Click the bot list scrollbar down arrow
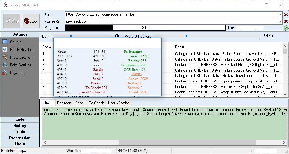 pos(285,94)
